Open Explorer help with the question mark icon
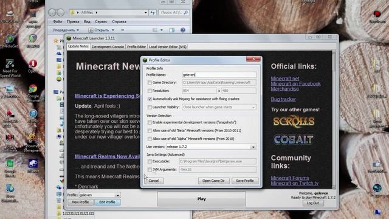 [183, 30]
